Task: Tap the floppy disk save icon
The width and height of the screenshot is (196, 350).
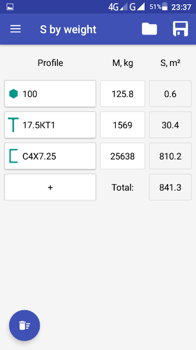Action: pos(180,29)
